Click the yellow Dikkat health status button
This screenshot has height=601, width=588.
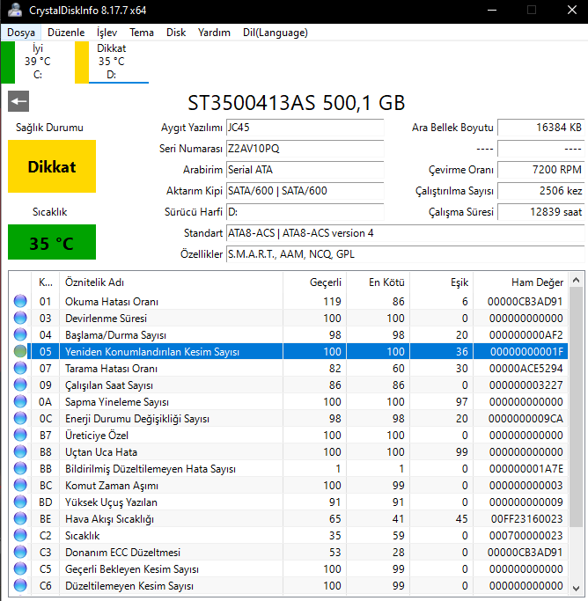[52, 166]
